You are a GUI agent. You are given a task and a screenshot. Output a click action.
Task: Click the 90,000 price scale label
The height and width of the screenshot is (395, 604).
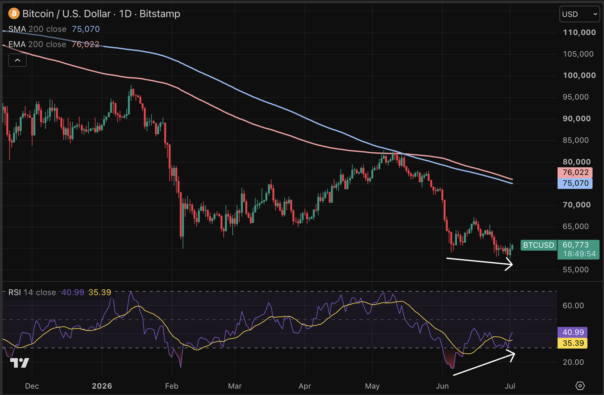[577, 119]
